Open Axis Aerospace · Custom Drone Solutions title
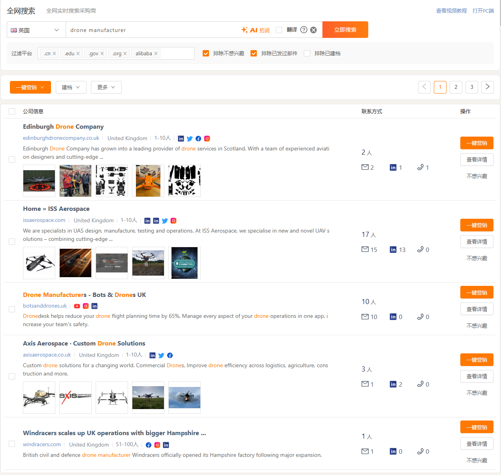Viewport: 501px width, 475px height. [84, 344]
